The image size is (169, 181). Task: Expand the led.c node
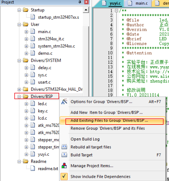(x=26, y=104)
